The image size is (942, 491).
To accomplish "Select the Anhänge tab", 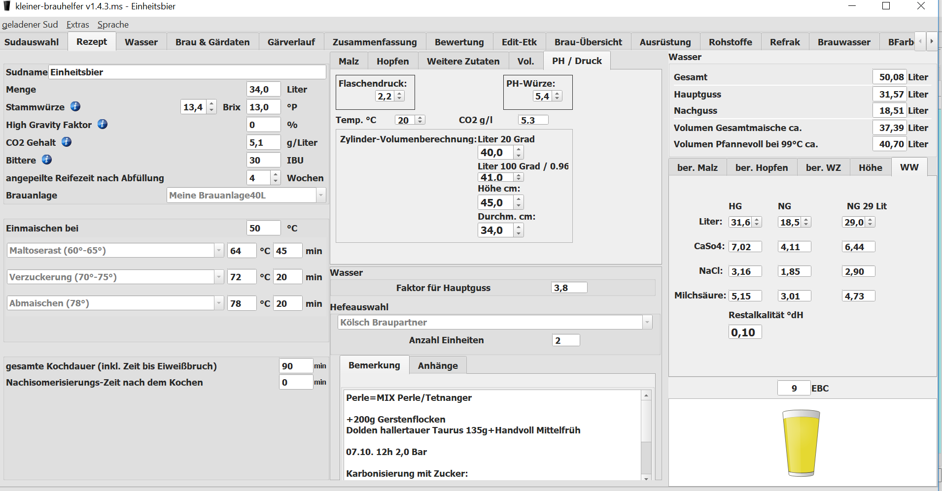I will [438, 365].
